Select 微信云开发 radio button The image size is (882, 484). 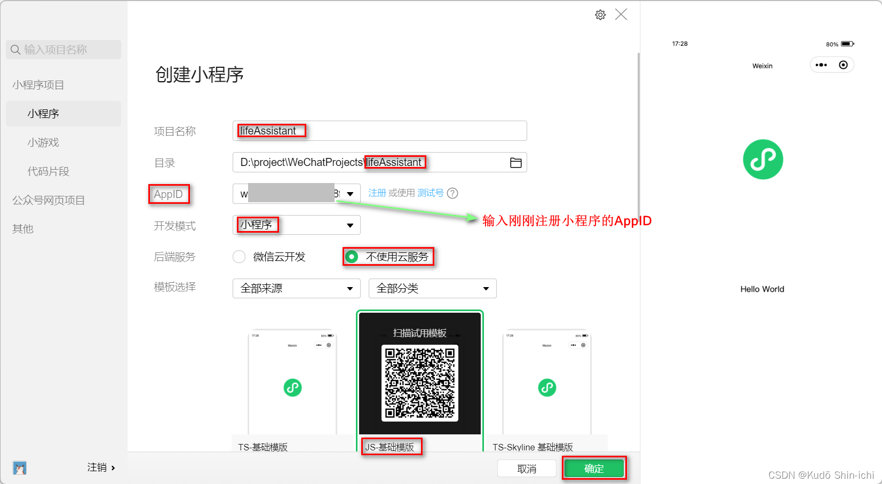tap(239, 257)
